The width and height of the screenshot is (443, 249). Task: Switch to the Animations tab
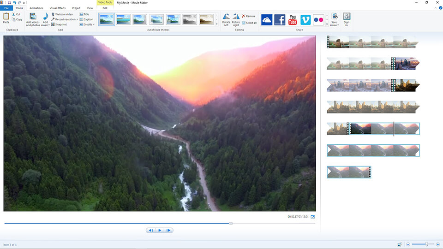click(36, 8)
